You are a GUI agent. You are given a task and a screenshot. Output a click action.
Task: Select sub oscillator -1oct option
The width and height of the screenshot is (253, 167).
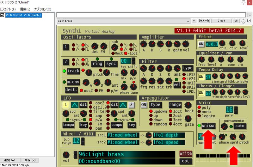[x=126, y=53]
